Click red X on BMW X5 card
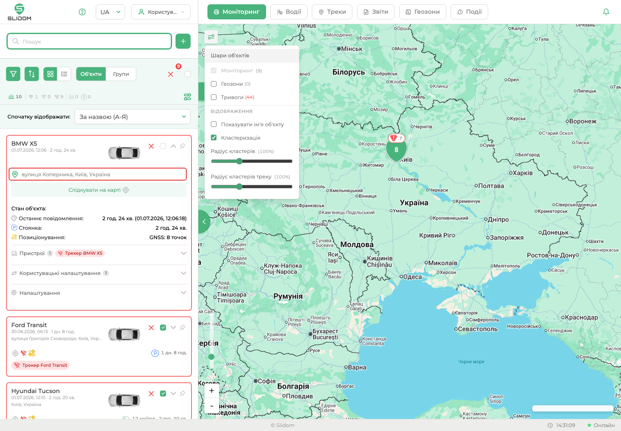The image size is (621, 431). tap(151, 146)
